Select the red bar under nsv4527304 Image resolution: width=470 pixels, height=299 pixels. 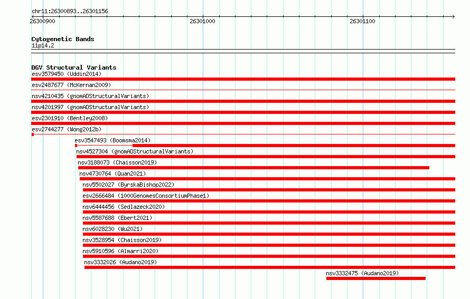266,157
